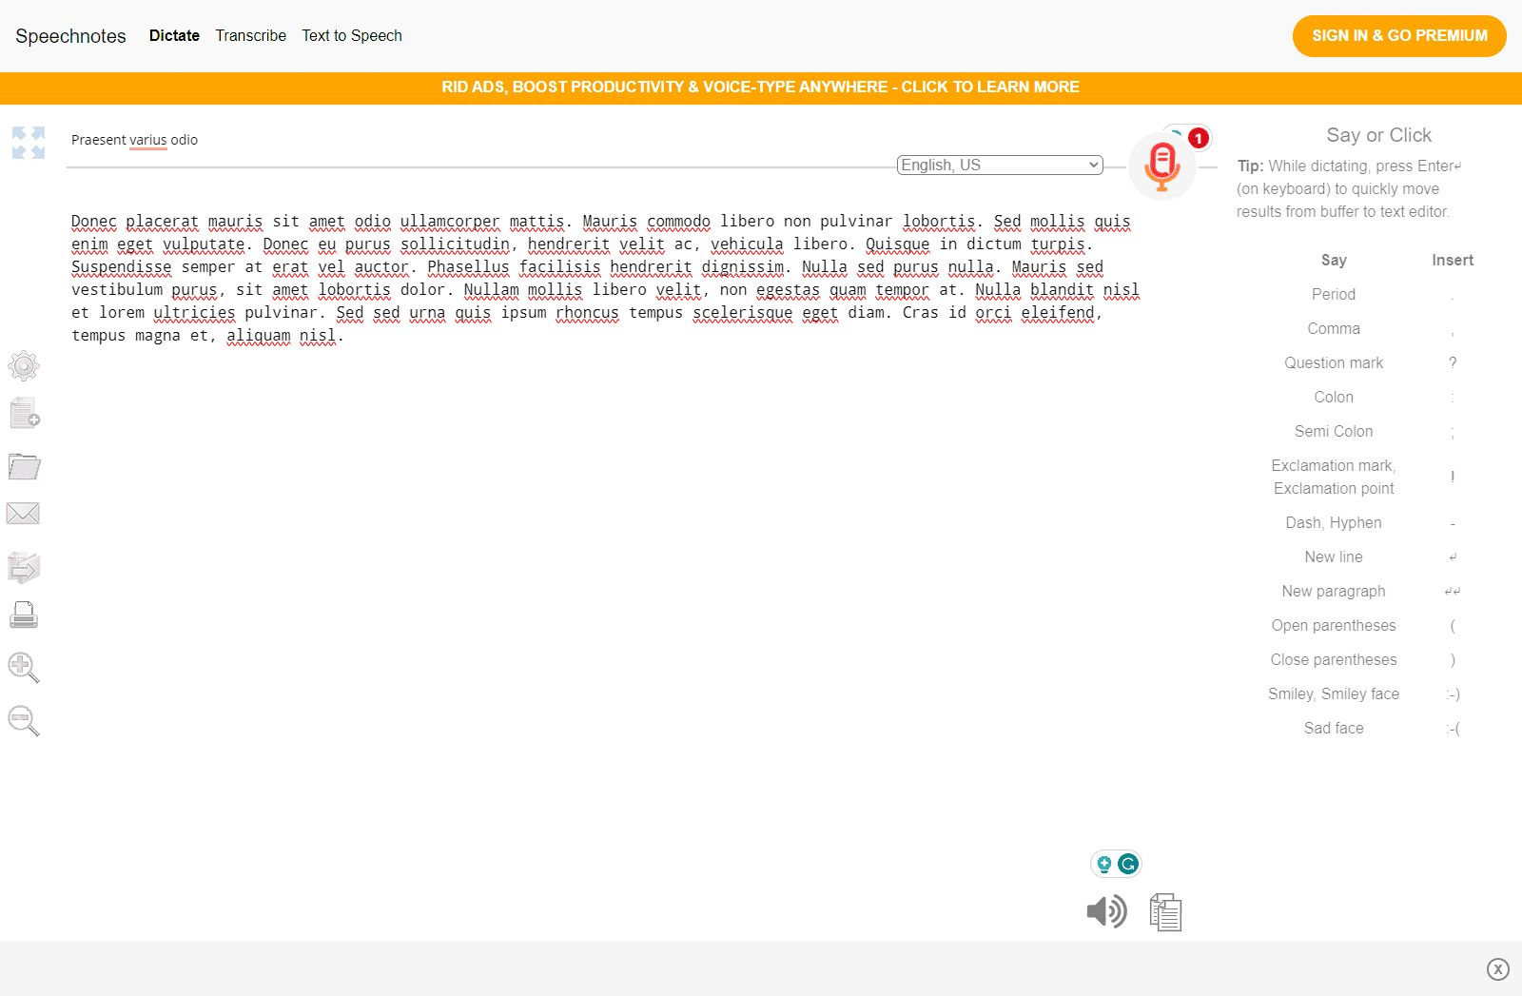Send the note via the envelope icon
The width and height of the screenshot is (1522, 996).
coord(23,514)
